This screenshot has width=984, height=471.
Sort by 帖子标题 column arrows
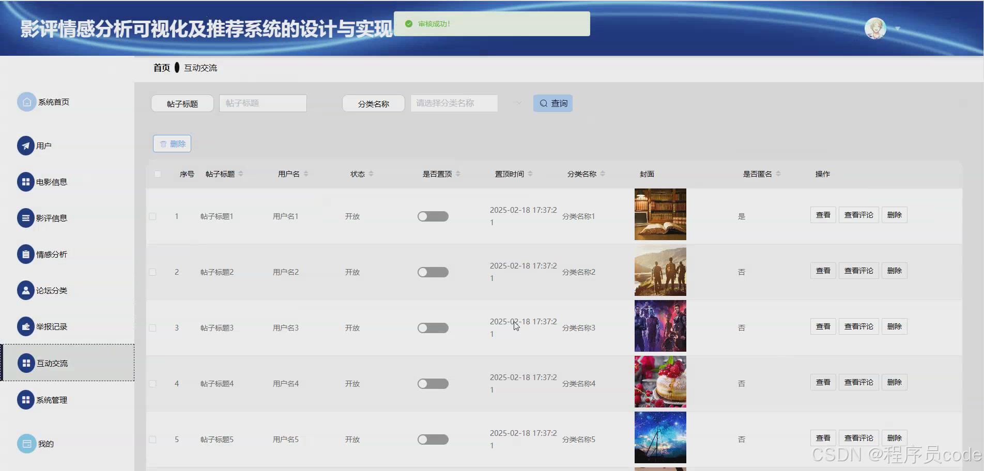pyautogui.click(x=241, y=174)
